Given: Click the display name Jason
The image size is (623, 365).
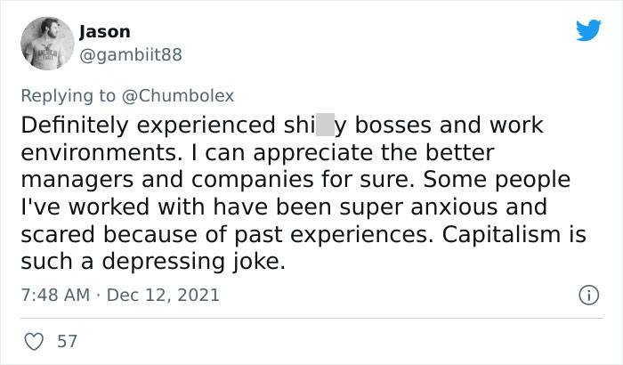Looking at the screenshot, I should tap(104, 32).
